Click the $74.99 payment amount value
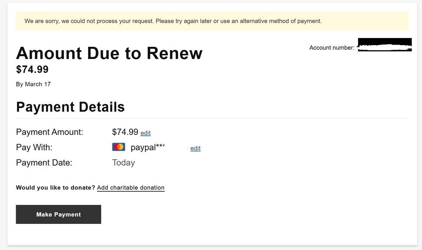The height and width of the screenshot is (250, 422). point(125,132)
